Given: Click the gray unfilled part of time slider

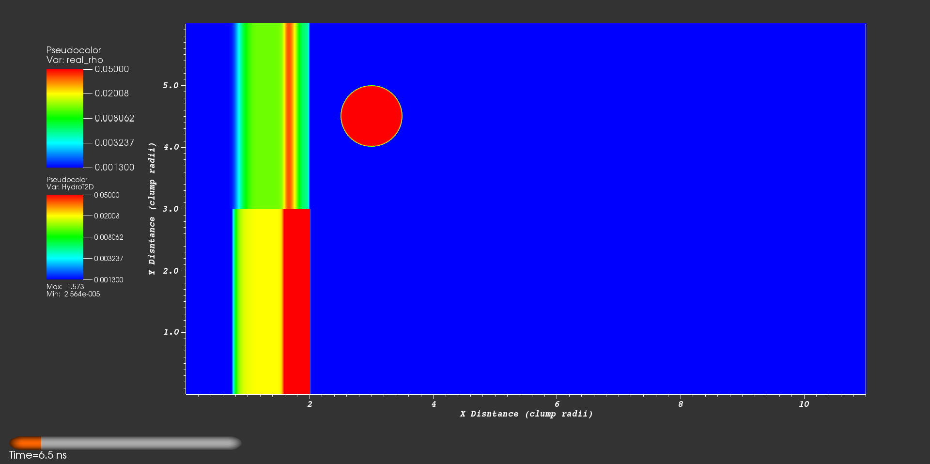Looking at the screenshot, I should click(x=140, y=443).
